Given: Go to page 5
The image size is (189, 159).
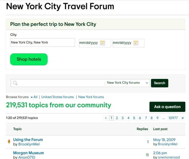Looking at the screenshot, I should click(x=134, y=118).
